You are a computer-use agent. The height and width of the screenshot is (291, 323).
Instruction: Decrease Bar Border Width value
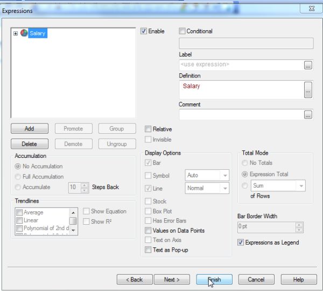click(x=299, y=230)
